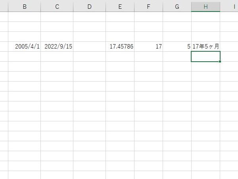Click the column D header
The image size is (238, 179).
coord(89,7)
